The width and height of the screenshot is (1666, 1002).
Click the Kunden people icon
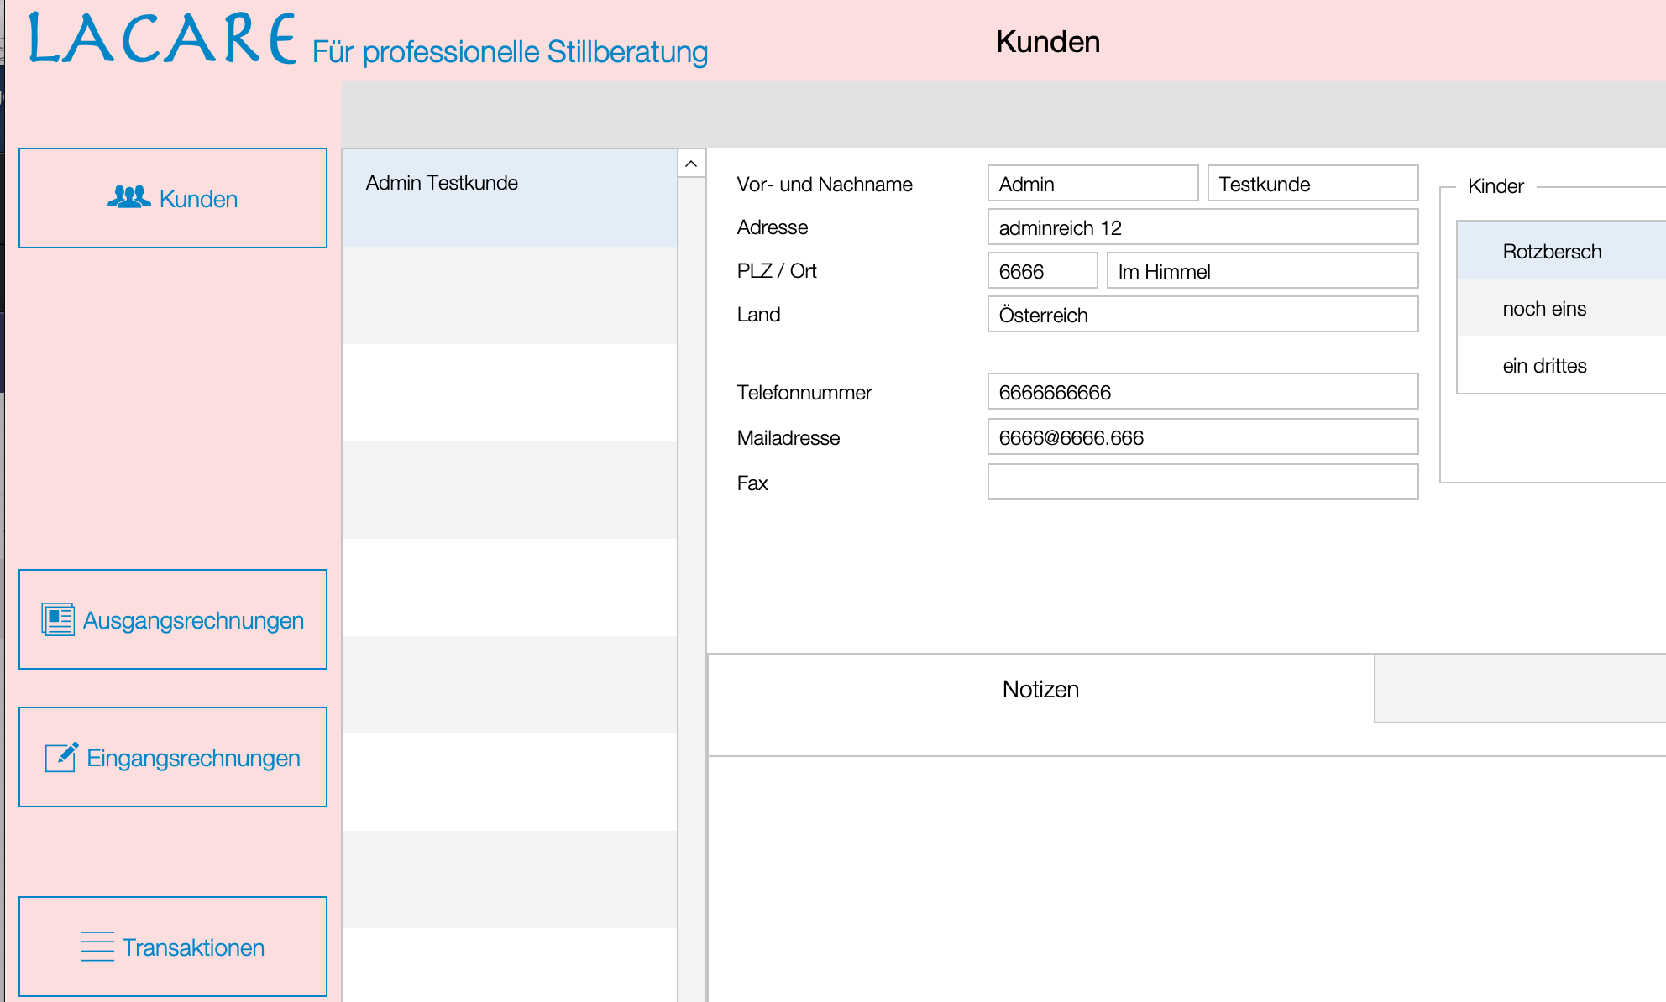128,197
